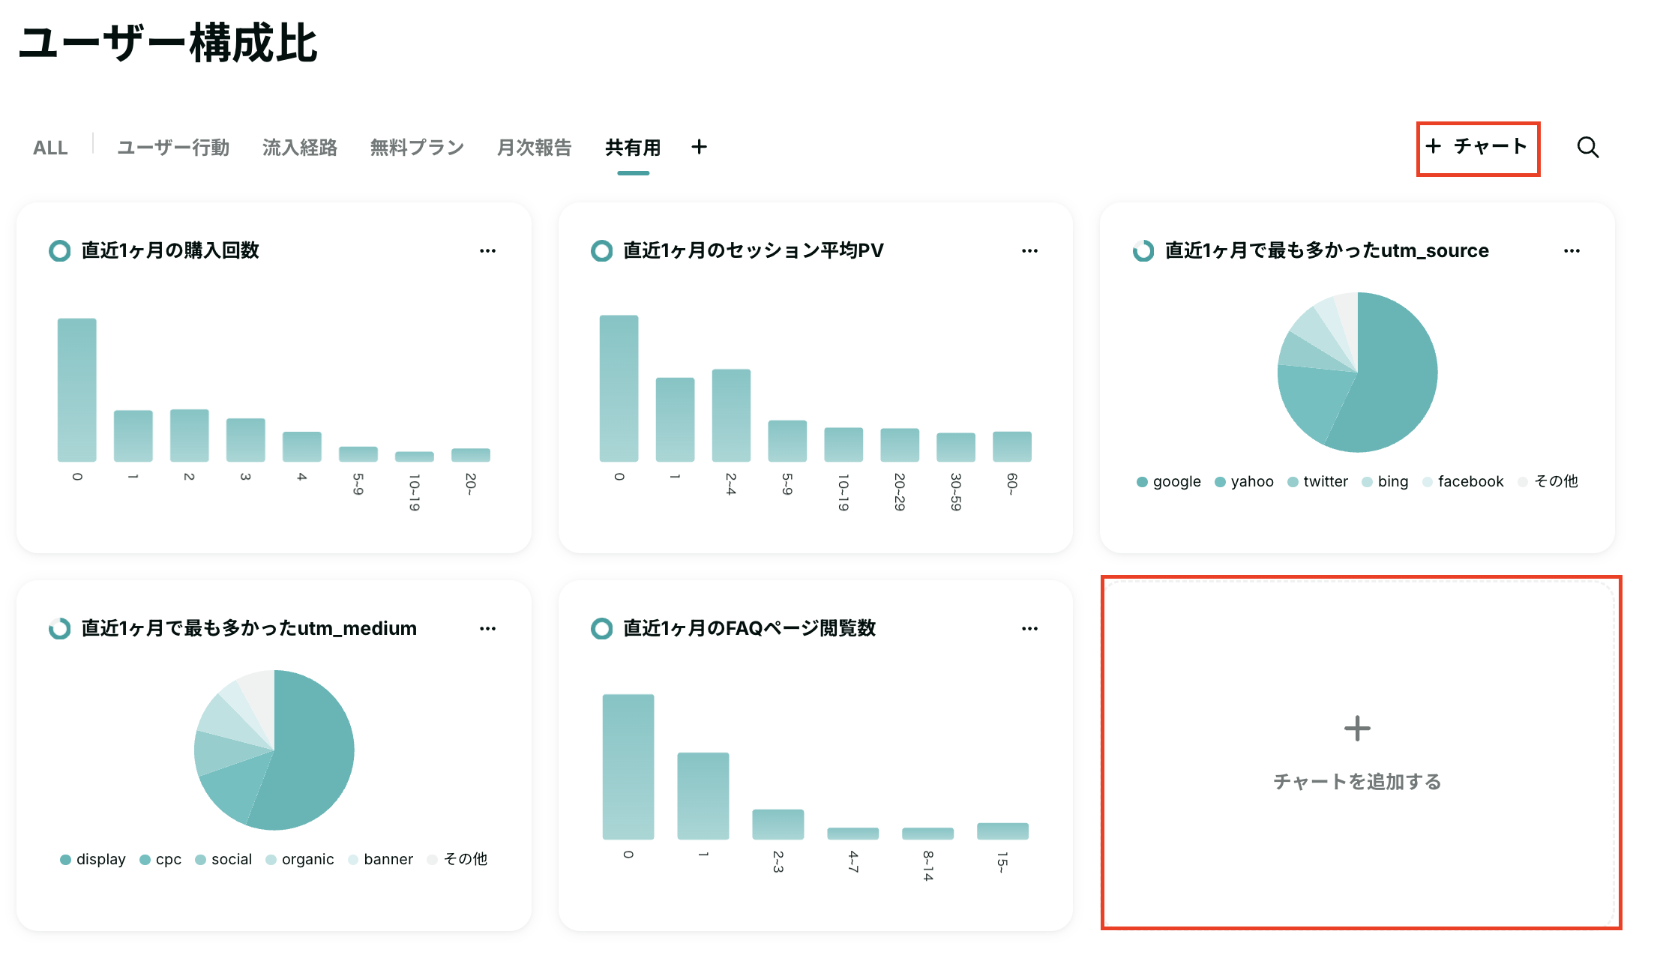Screen dimensions: 1654x961
Task: Toggle yahoo legend in utm_source chart
Action: [x=1244, y=481]
